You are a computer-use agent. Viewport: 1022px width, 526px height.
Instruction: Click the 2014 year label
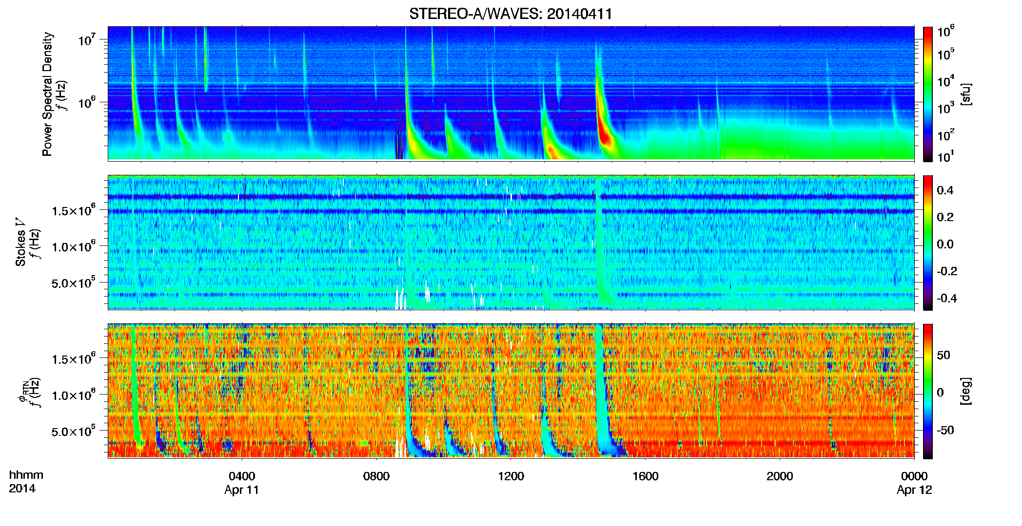point(22,488)
